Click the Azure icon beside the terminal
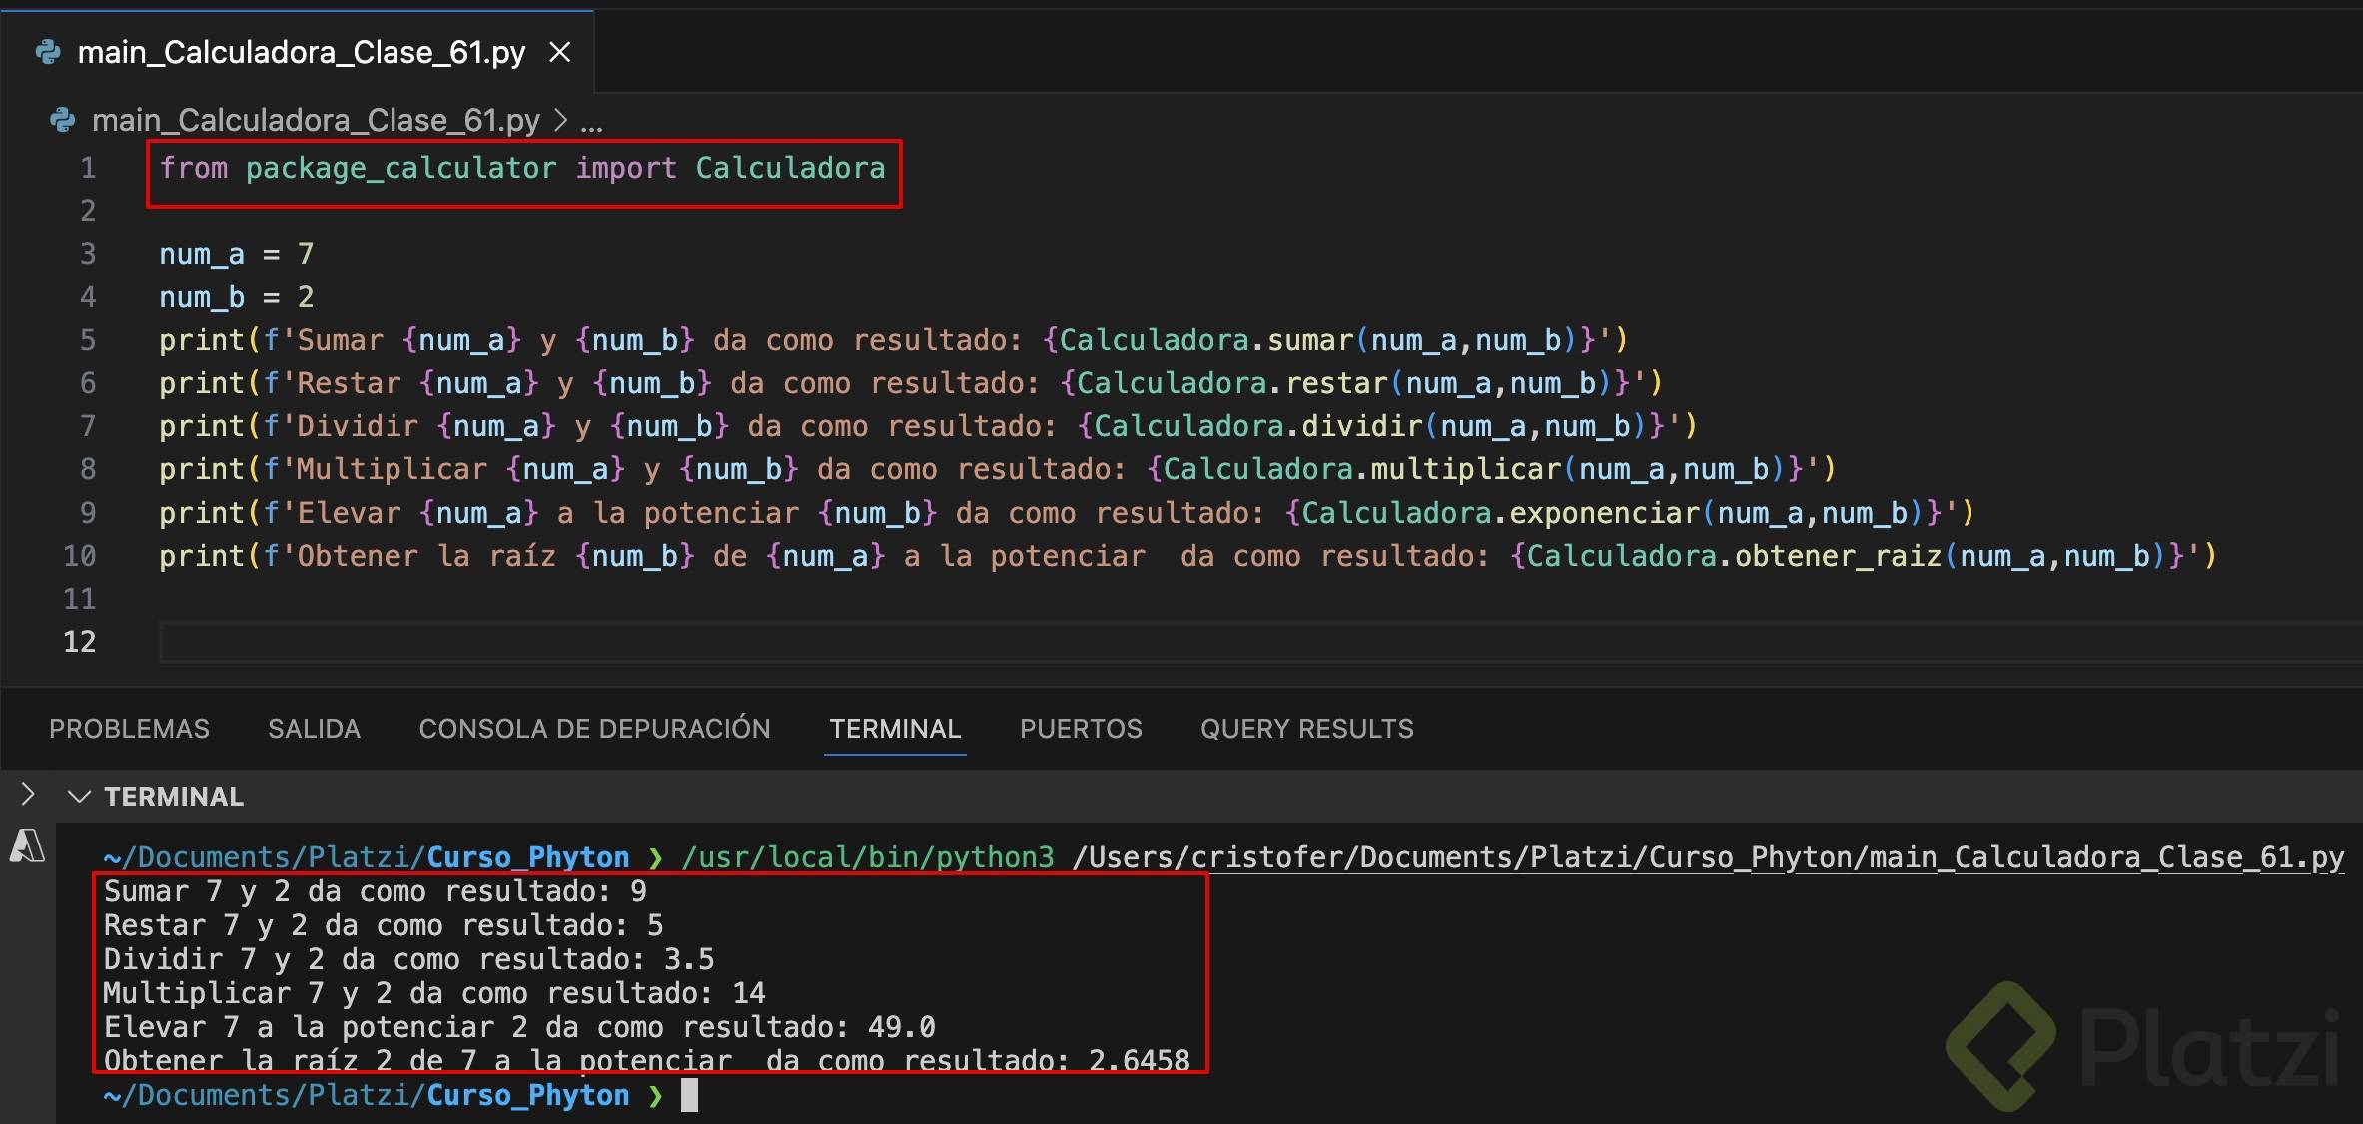The width and height of the screenshot is (2363, 1124). tap(27, 845)
